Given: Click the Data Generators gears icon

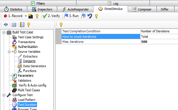Looking at the screenshot, I should [20, 66].
